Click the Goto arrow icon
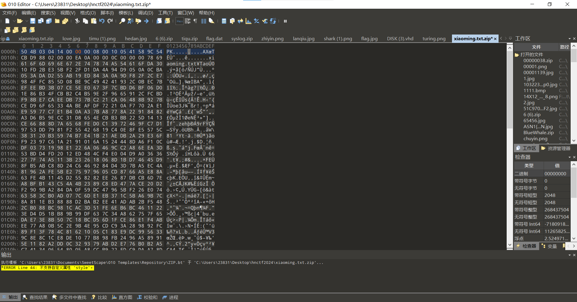The image size is (577, 302). tap(146, 21)
